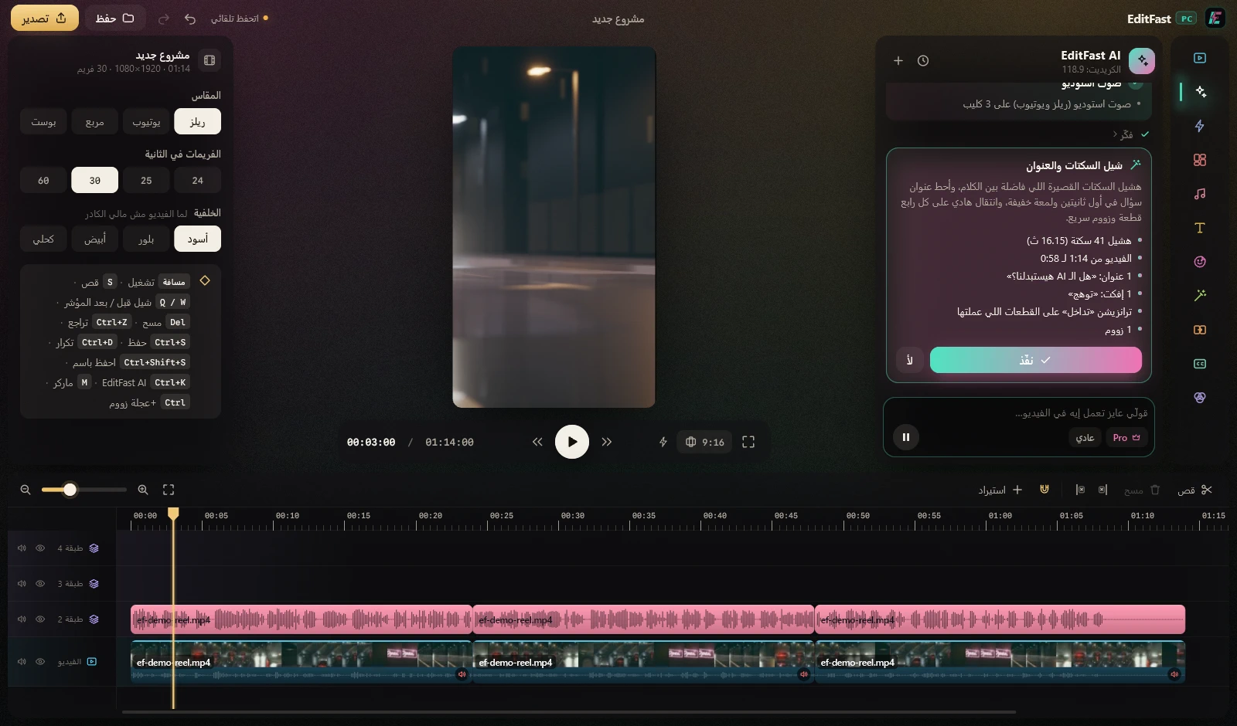1237x726 pixels.
Task: Enter fullscreen preview mode
Action: 748,442
